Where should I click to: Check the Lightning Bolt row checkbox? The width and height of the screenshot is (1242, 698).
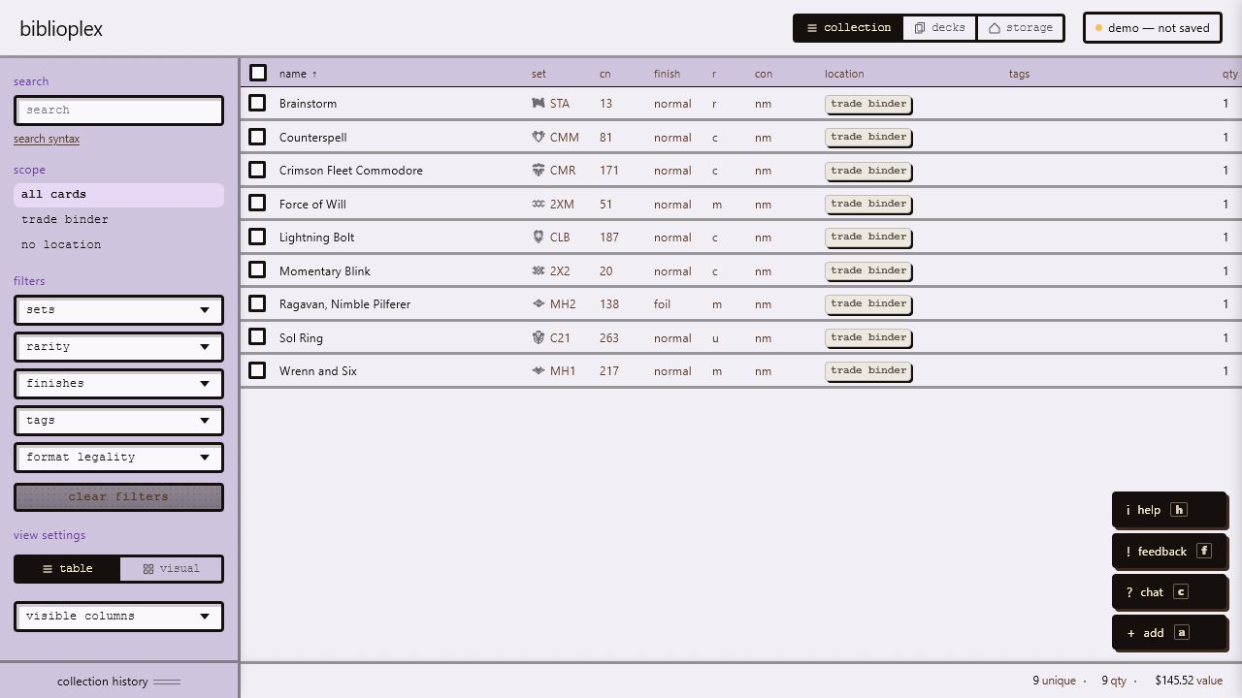pyautogui.click(x=257, y=237)
